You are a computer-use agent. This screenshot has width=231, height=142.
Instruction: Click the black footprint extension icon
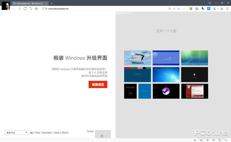pyautogui.click(x=203, y=9)
